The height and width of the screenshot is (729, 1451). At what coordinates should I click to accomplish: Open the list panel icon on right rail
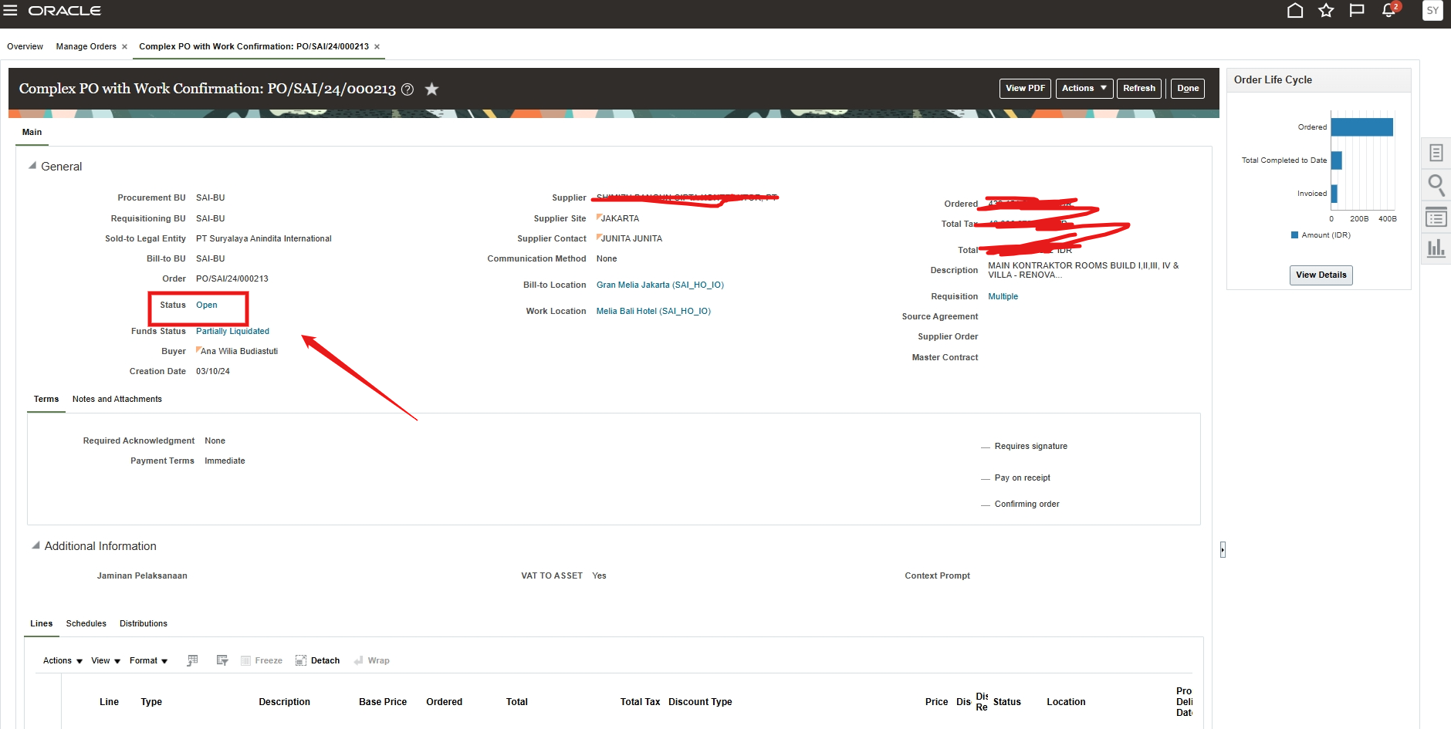(1436, 218)
